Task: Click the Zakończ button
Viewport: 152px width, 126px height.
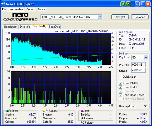Action: coord(140,17)
